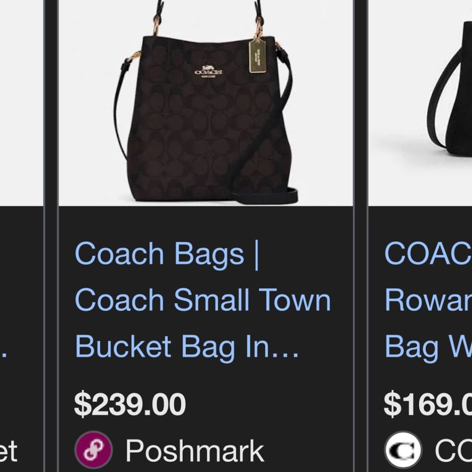472x472 pixels.
Task: Click the gold hang tag on bag
Action: 258,56
